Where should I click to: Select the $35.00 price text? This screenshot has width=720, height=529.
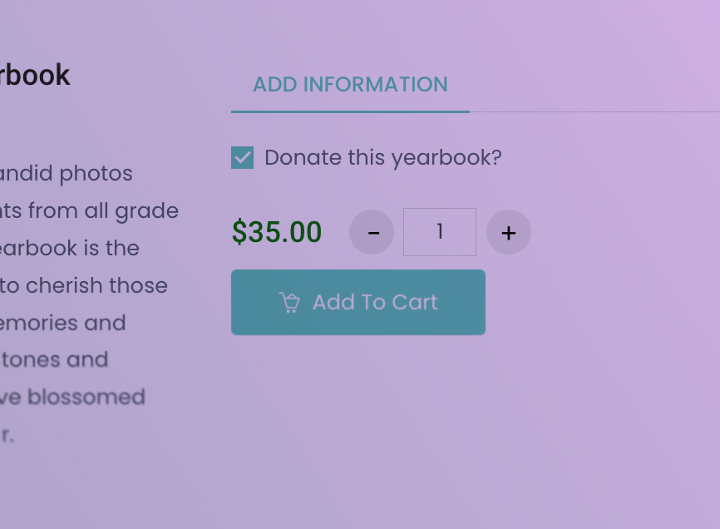pyautogui.click(x=277, y=231)
